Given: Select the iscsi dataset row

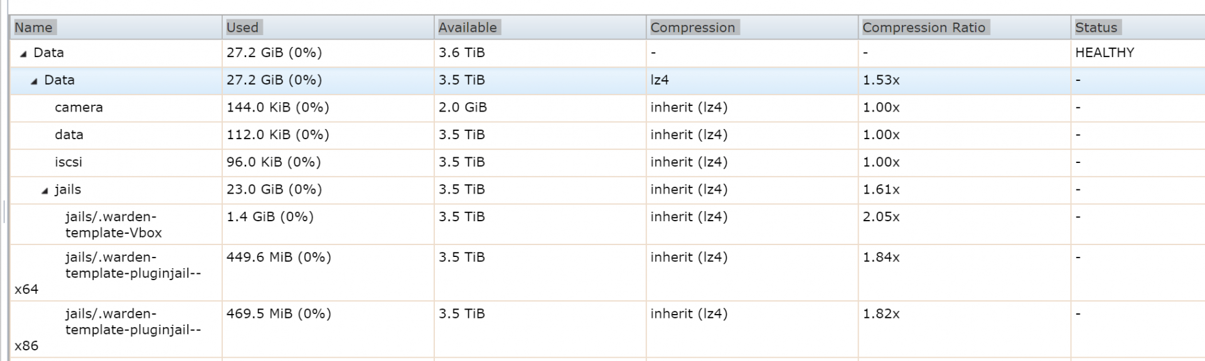Looking at the screenshot, I should point(607,162).
